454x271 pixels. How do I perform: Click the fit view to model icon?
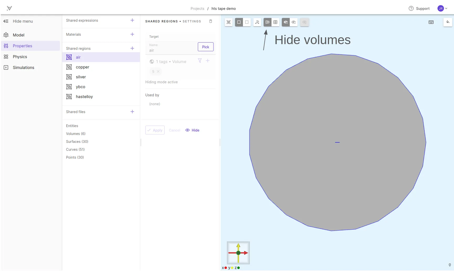(229, 22)
